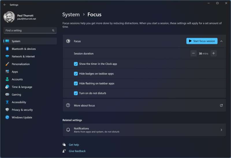Open Notifications related settings page
Screen dimensions: 231x158
coord(144,130)
